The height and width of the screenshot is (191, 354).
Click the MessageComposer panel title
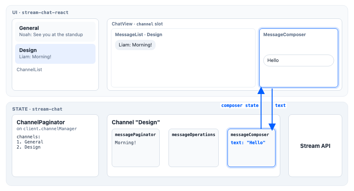pos(284,35)
